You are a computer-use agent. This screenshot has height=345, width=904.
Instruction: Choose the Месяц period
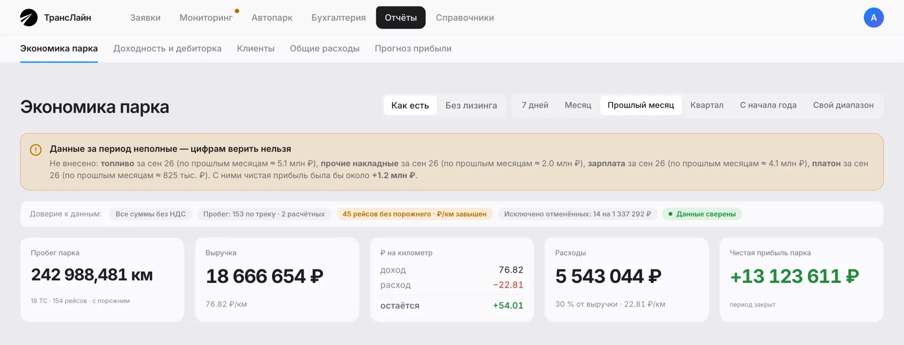click(x=578, y=105)
